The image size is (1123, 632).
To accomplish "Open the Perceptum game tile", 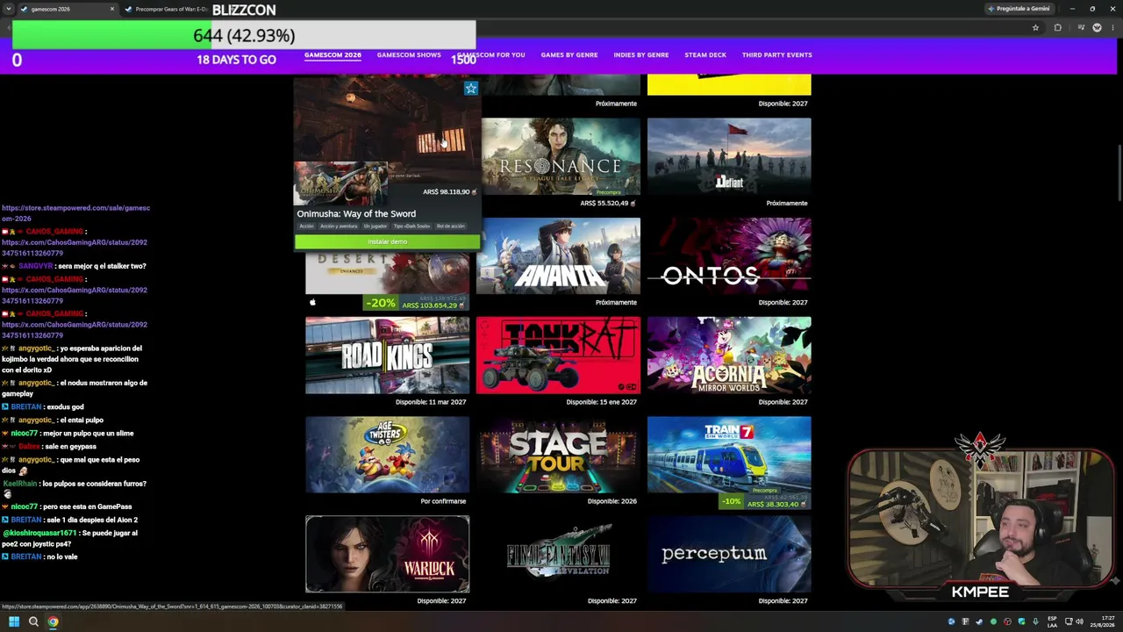I will pyautogui.click(x=729, y=554).
